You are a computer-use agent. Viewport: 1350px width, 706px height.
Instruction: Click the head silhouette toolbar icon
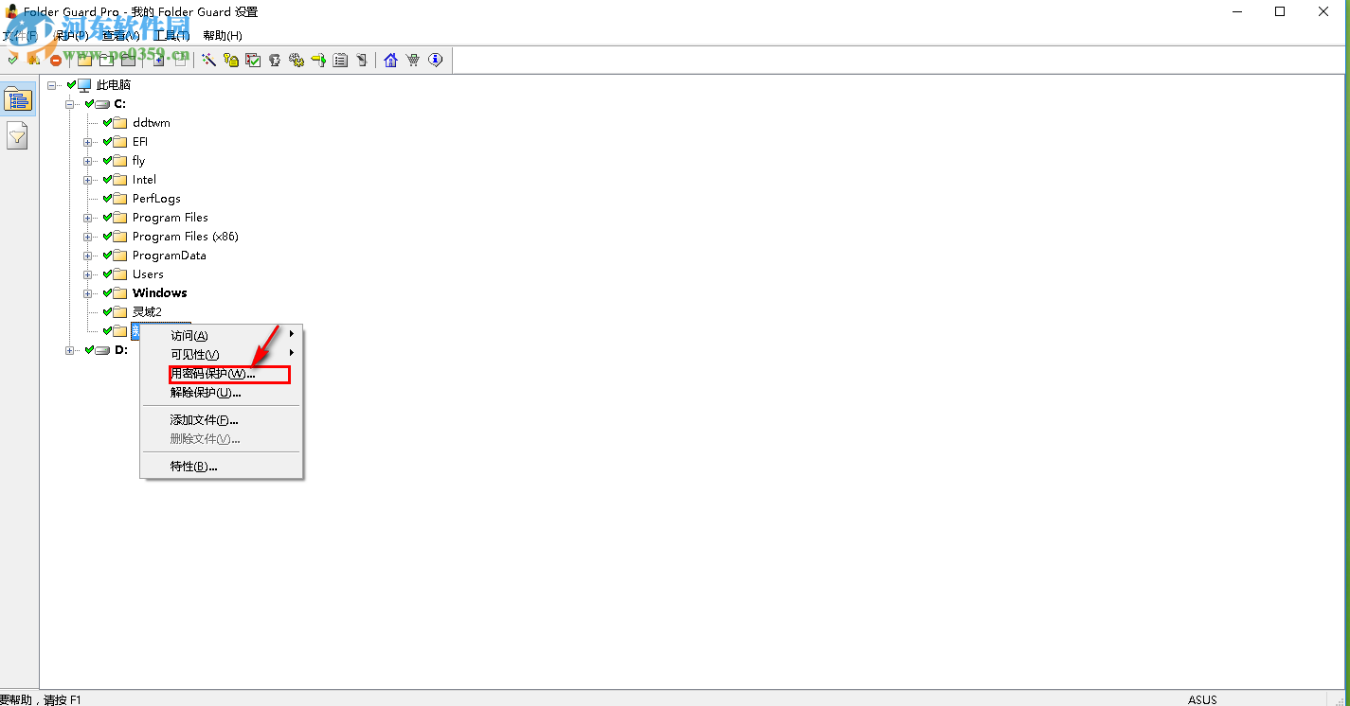point(275,61)
